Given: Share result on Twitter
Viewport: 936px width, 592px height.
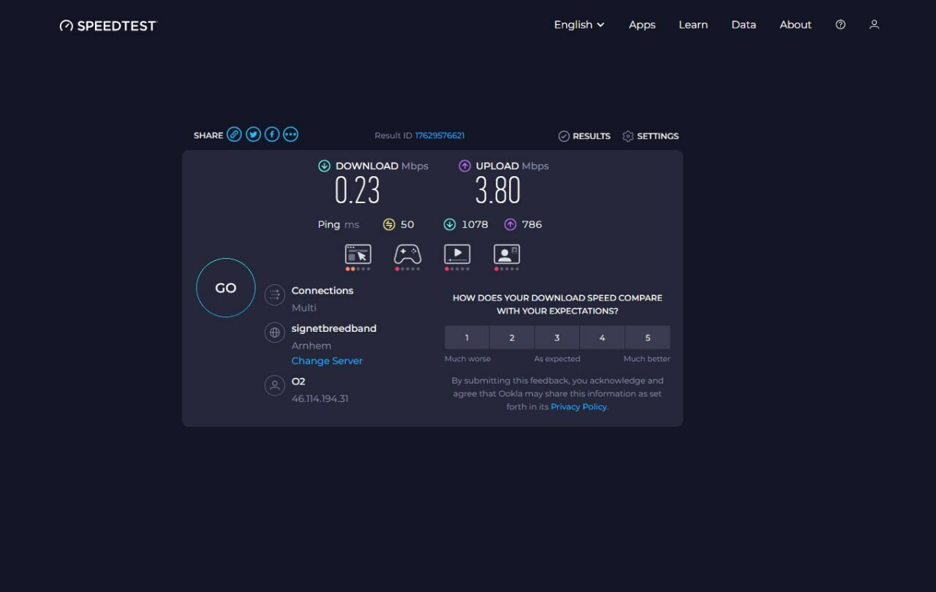Looking at the screenshot, I should 253,134.
